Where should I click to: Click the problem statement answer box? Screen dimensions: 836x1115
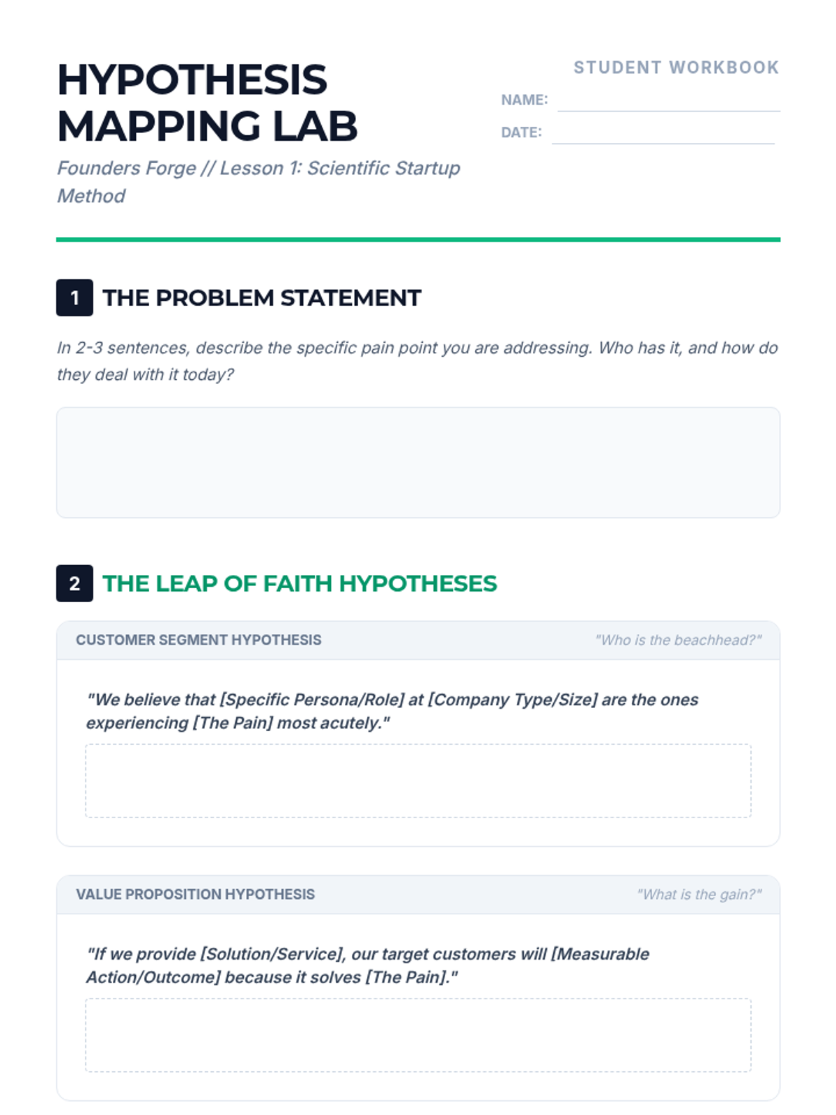point(418,463)
